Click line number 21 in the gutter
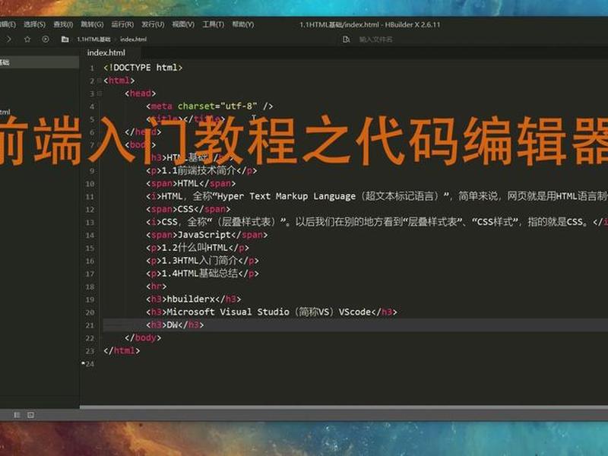Image resolution: width=608 pixels, height=456 pixels. click(90, 325)
